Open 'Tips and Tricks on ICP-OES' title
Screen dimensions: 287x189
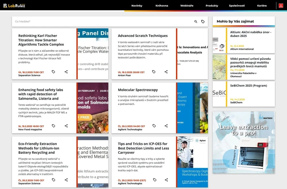(143, 148)
